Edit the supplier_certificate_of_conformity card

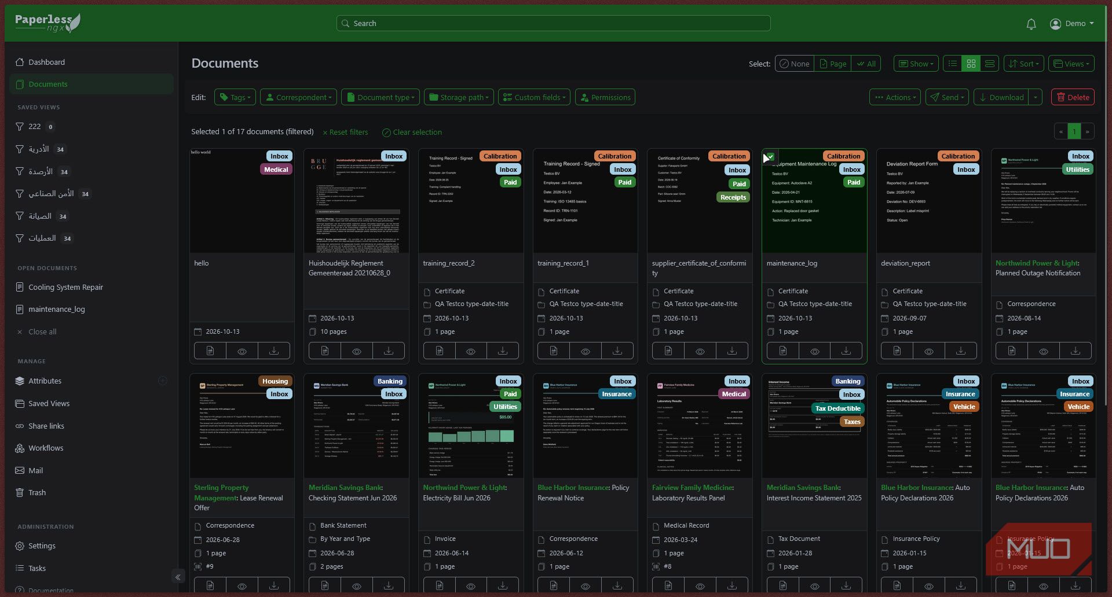point(668,351)
